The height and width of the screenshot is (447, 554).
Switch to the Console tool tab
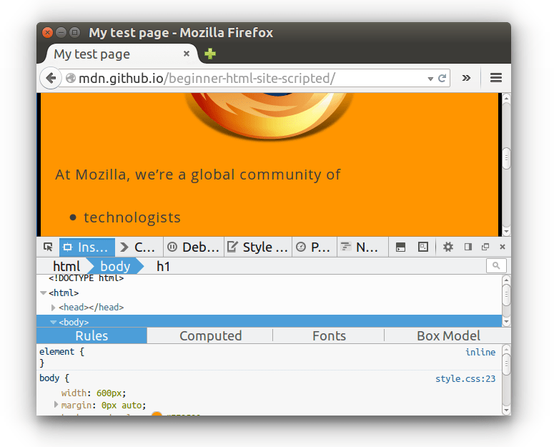pos(139,247)
